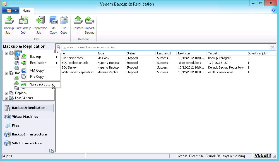Click the VM Copy context menu icon

[24, 71]
